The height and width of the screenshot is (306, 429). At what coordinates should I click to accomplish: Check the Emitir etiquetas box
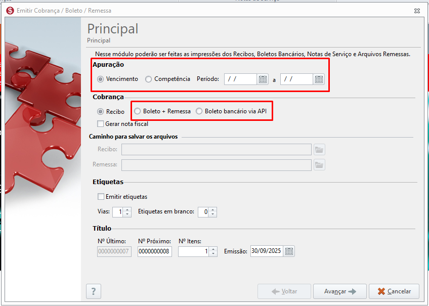122,197
